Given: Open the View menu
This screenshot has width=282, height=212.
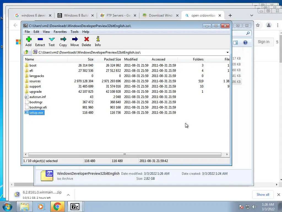Looking at the screenshot, I should [46, 32].
